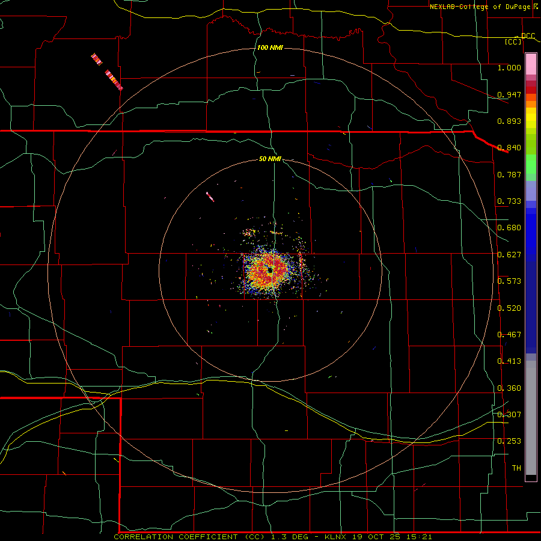Click the 100 NMI range ring label
Viewport: 541px width, 541px height.
(270, 47)
